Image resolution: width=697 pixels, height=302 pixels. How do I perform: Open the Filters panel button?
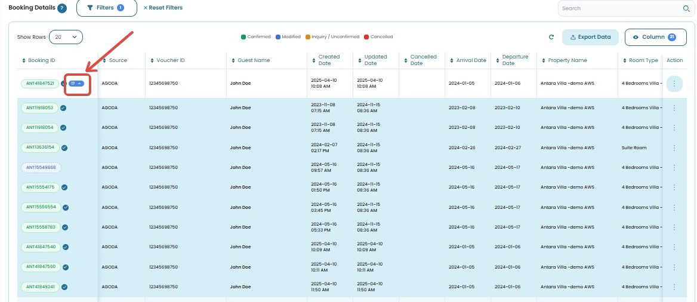pos(107,8)
